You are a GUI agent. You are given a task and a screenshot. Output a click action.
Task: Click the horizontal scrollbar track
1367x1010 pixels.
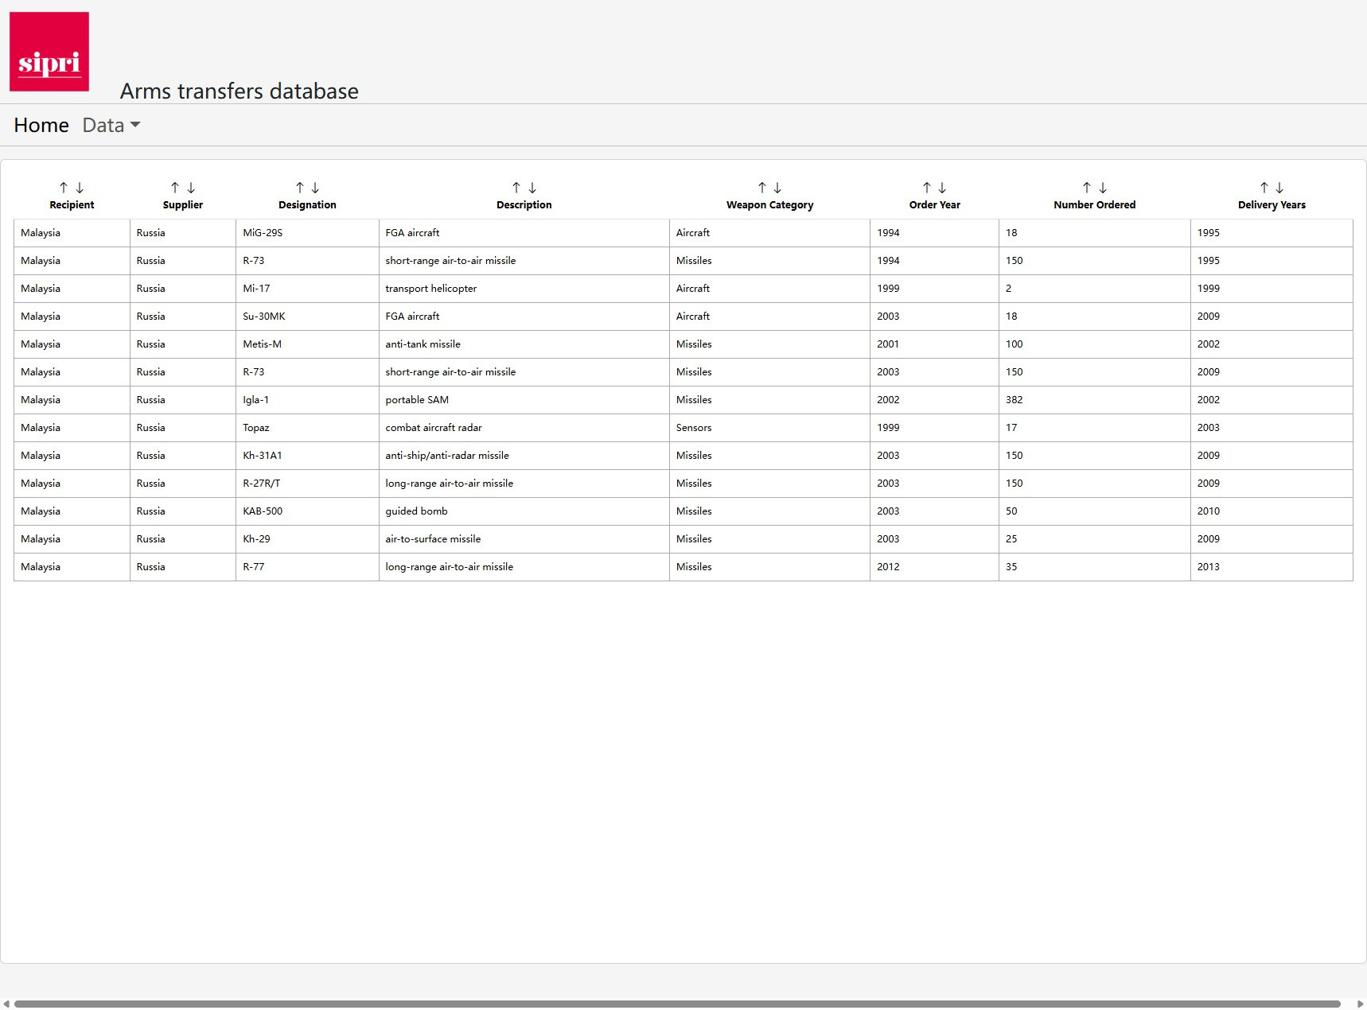tap(676, 1004)
